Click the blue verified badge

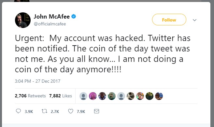[74, 17]
